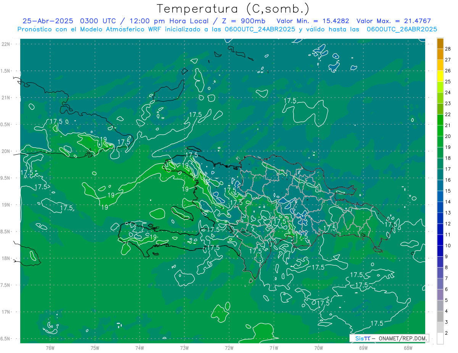Click the "70W" longitude axis label
Image resolution: width=458 pixels, height=353 pixels.
(x=319, y=348)
